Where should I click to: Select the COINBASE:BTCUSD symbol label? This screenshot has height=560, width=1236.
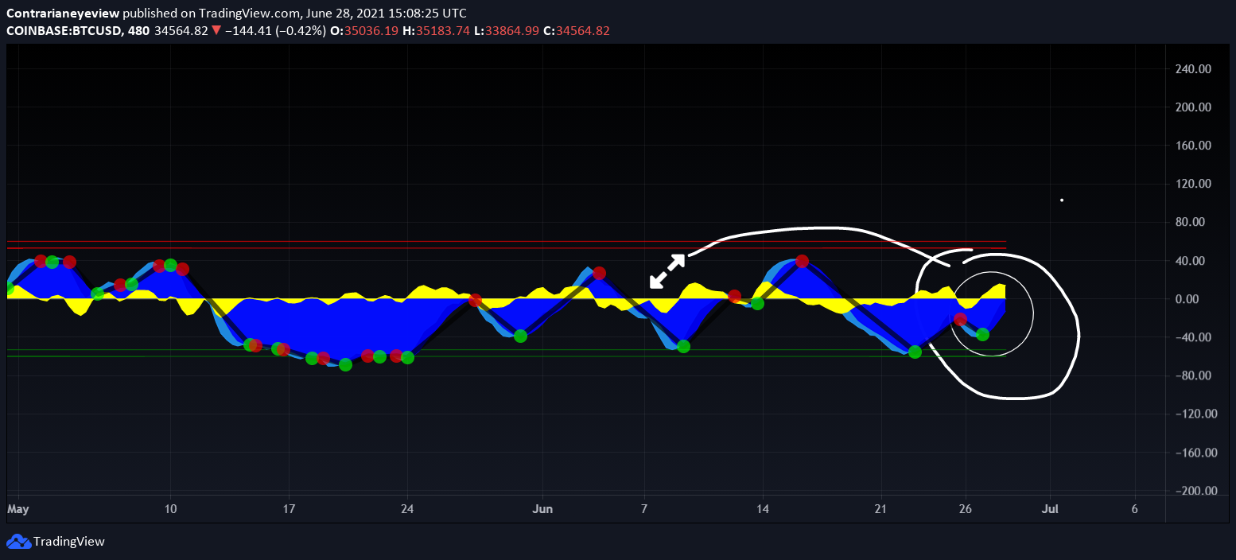click(63, 31)
